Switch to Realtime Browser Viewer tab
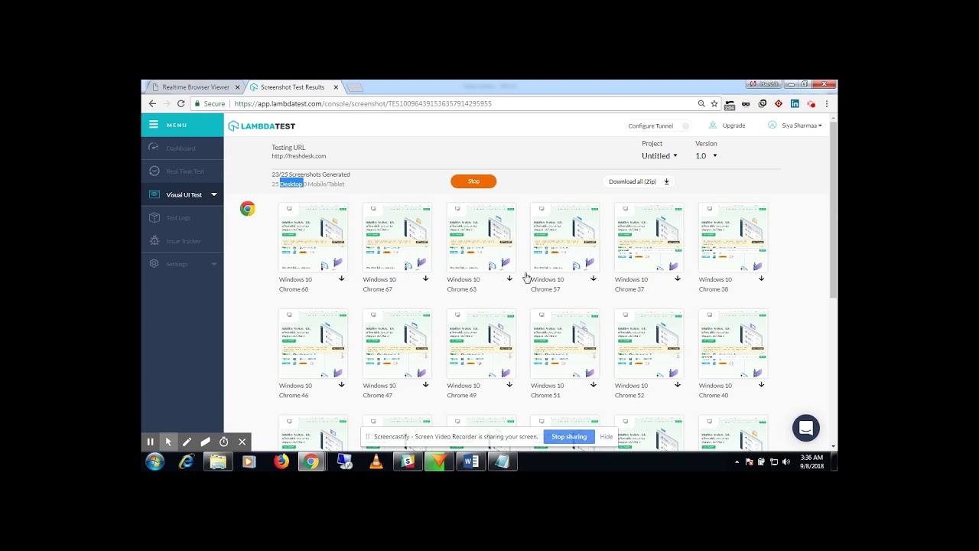The height and width of the screenshot is (551, 979). [x=195, y=87]
